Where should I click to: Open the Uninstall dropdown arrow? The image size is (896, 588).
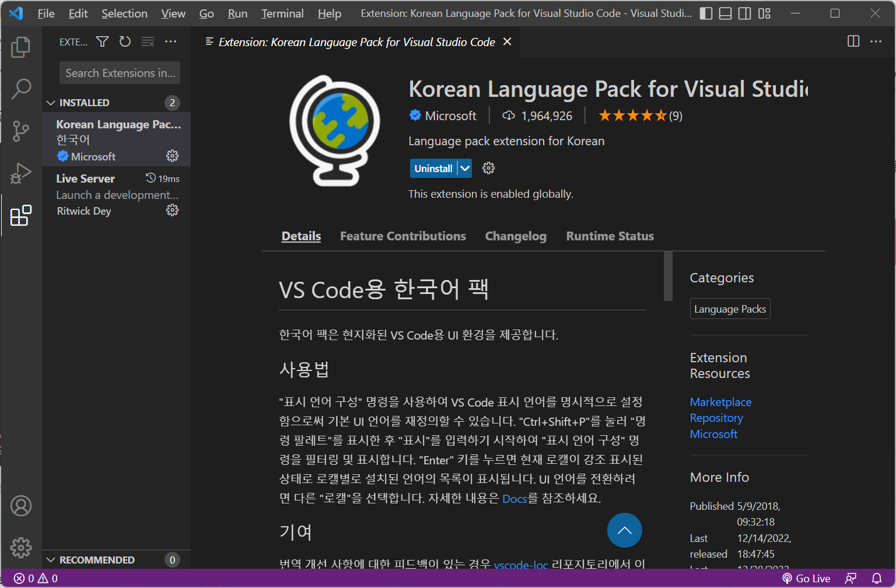tap(464, 169)
